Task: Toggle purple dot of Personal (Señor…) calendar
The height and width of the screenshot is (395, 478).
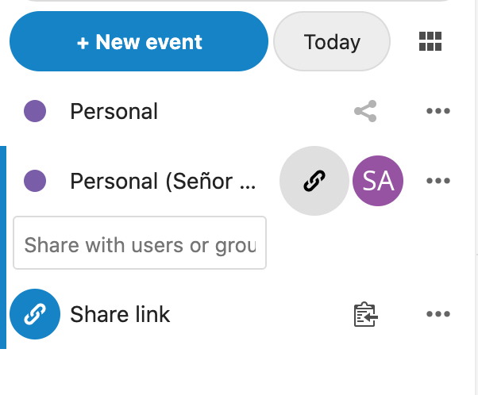Action: (35, 182)
